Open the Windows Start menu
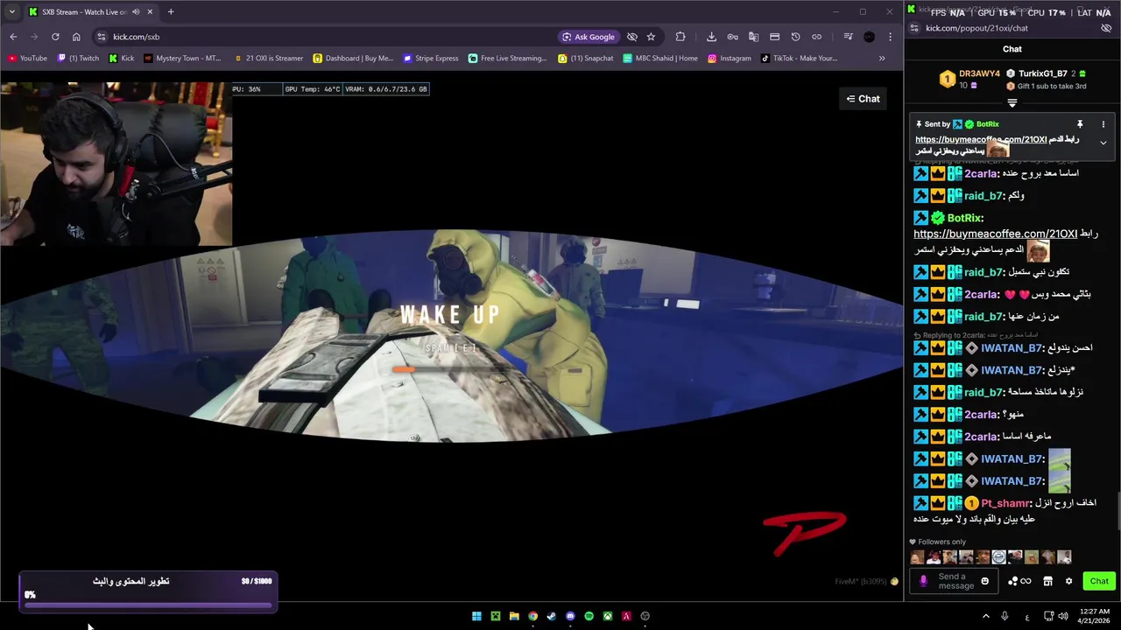This screenshot has width=1121, height=630. [x=476, y=616]
